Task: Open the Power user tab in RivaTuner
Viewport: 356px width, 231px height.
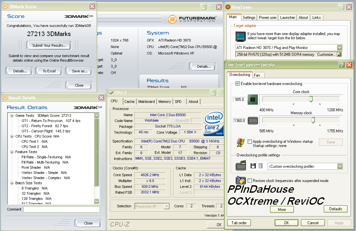Action: click(268, 18)
